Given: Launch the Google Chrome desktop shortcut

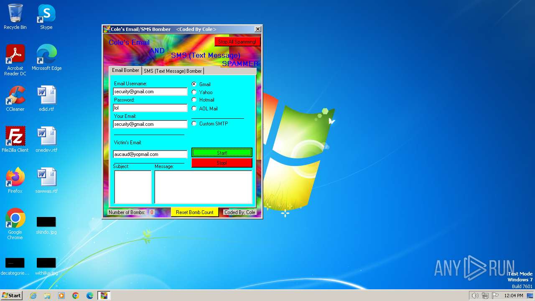Looking at the screenshot, I should 15,224.
